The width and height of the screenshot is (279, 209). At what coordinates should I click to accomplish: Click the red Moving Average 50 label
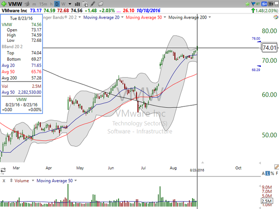(144, 17)
